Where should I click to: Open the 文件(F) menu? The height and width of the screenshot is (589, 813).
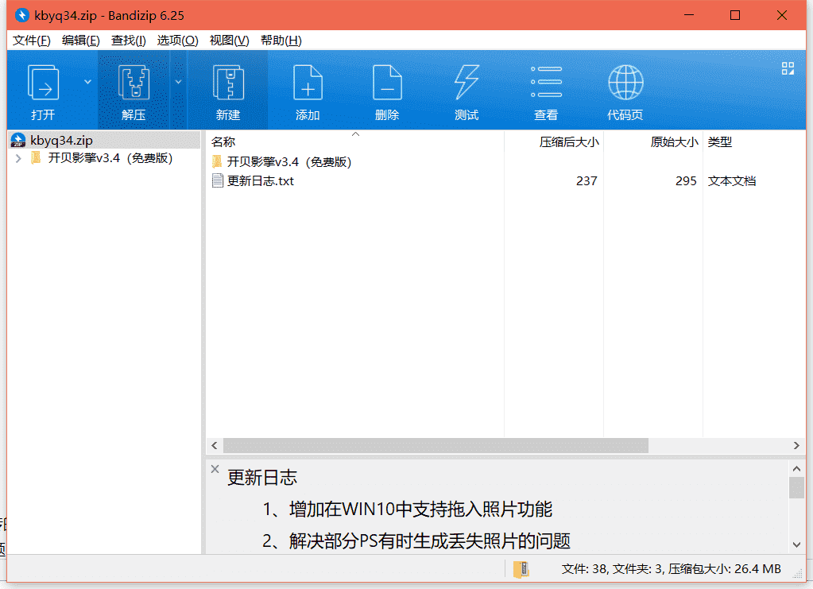point(32,41)
